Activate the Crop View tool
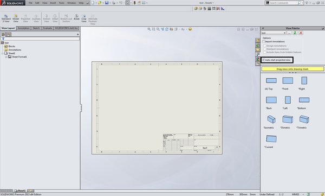325x196 pixels. pyautogui.click(x=84, y=18)
